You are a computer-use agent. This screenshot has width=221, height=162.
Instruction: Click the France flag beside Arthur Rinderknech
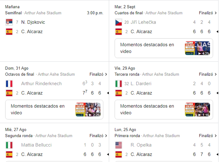(x=9, y=84)
